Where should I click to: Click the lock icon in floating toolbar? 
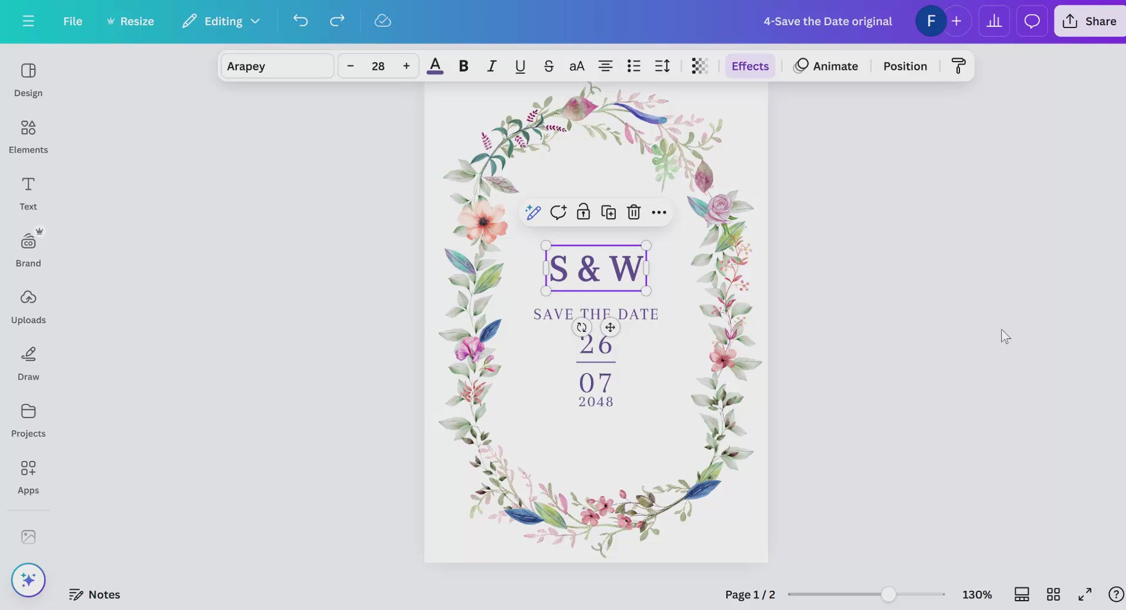pyautogui.click(x=583, y=212)
